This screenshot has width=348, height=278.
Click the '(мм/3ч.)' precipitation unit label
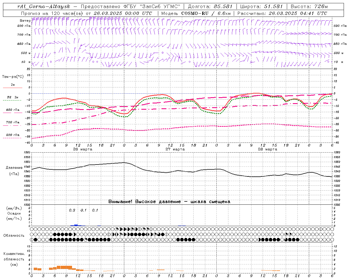[14, 208]
